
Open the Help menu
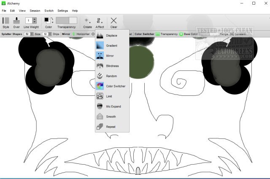coord(75,11)
